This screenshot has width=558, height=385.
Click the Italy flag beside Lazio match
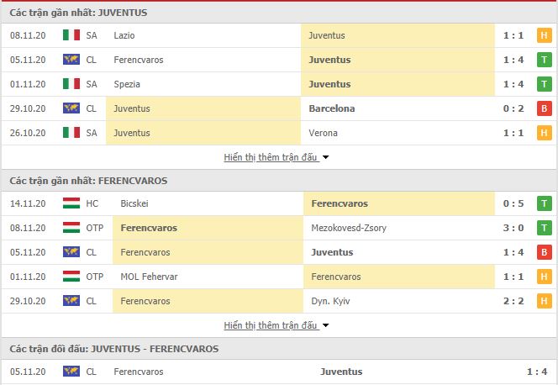pyautogui.click(x=71, y=35)
